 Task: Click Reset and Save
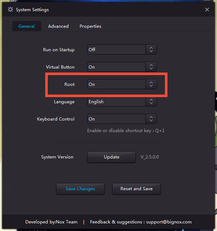click(x=136, y=189)
